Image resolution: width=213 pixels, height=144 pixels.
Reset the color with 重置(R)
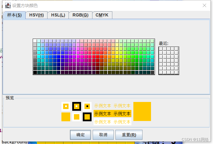coord(129,135)
